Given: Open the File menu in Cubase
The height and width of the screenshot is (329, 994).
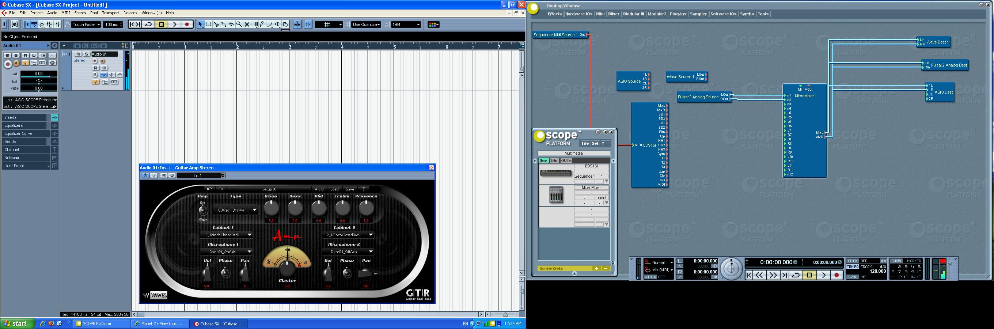Looking at the screenshot, I should (12, 13).
